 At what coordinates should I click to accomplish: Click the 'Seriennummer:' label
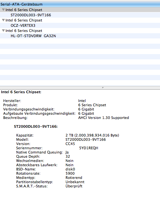29,148
